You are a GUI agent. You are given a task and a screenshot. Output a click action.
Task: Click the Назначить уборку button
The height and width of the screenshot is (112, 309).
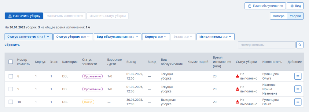coord(24,16)
